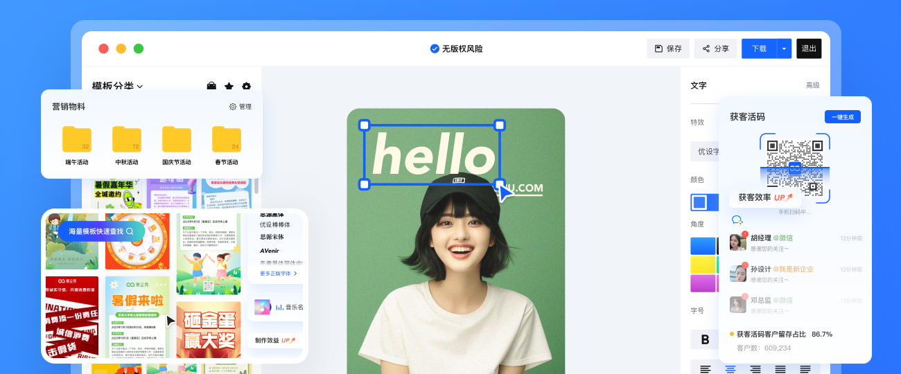Select the 砸金蛋赢大奖 template thumbnail
Viewport: 901px width, 374px height.
point(209,329)
